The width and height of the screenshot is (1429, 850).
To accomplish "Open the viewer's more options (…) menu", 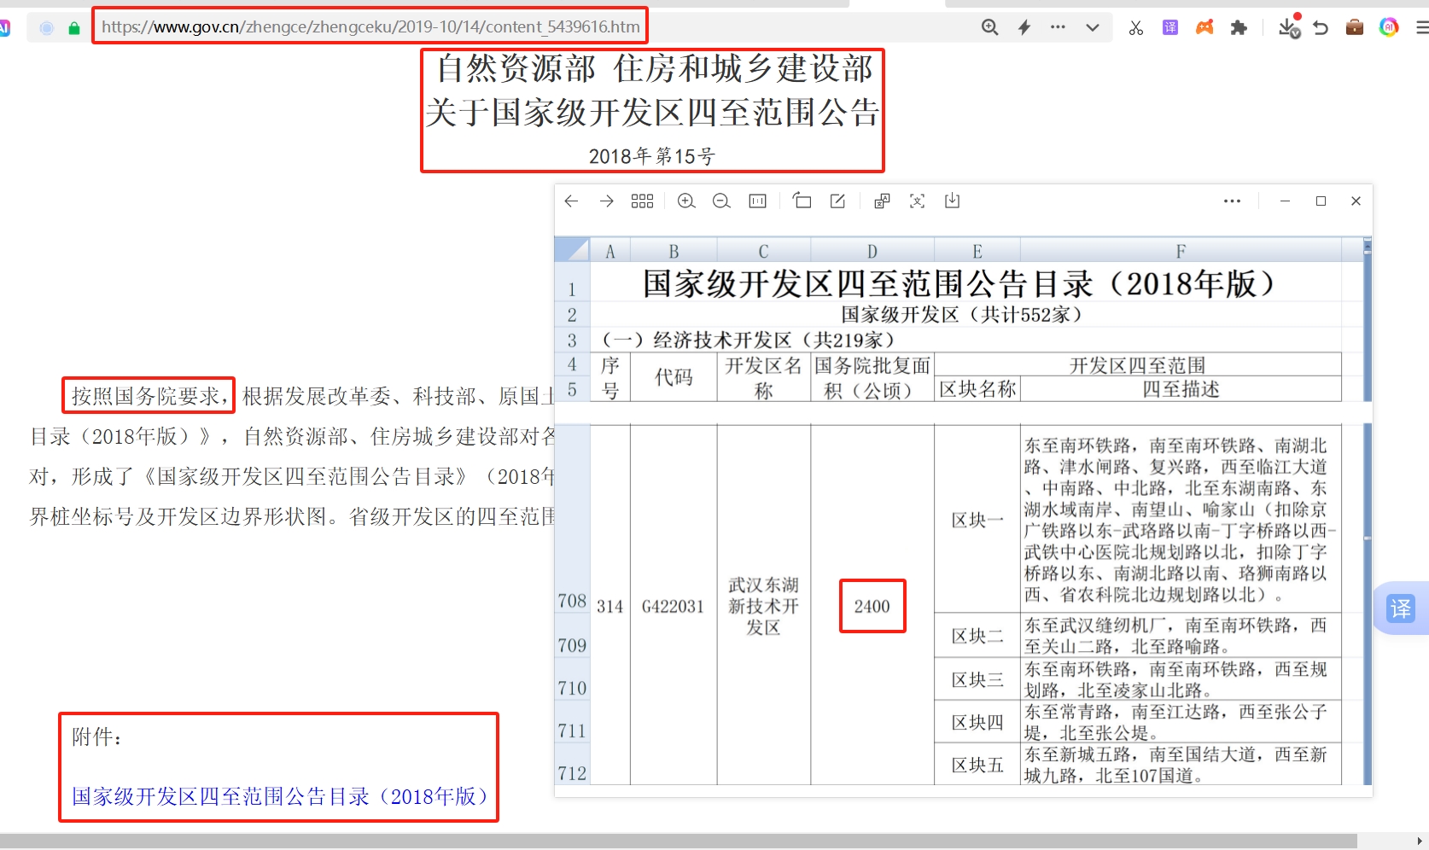I will pos(1232,201).
